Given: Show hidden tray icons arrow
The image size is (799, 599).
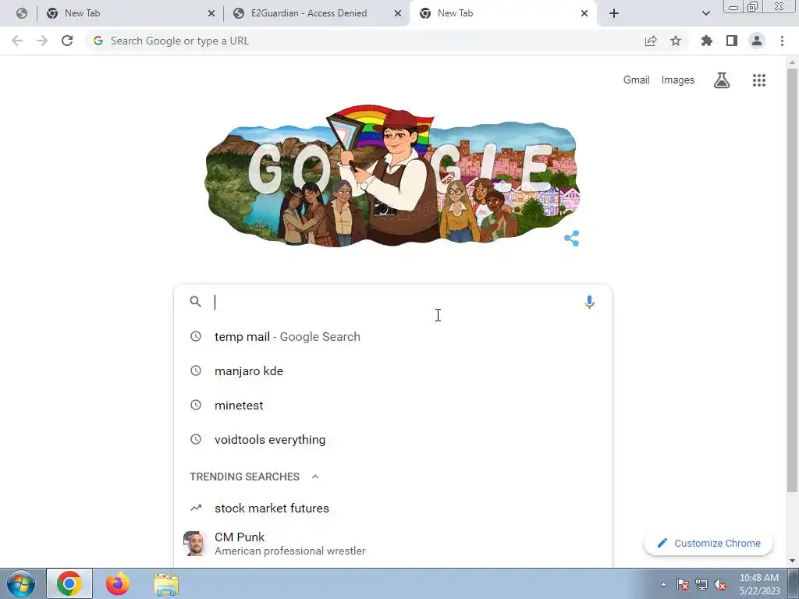Looking at the screenshot, I should [x=663, y=584].
